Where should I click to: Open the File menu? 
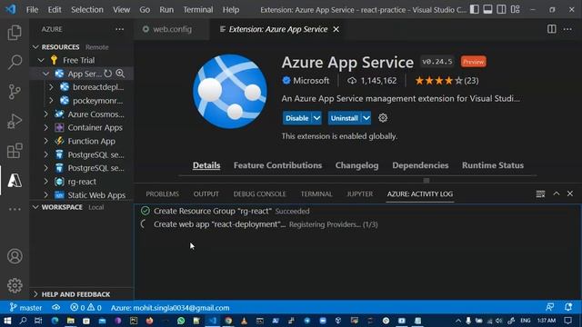[x=32, y=10]
